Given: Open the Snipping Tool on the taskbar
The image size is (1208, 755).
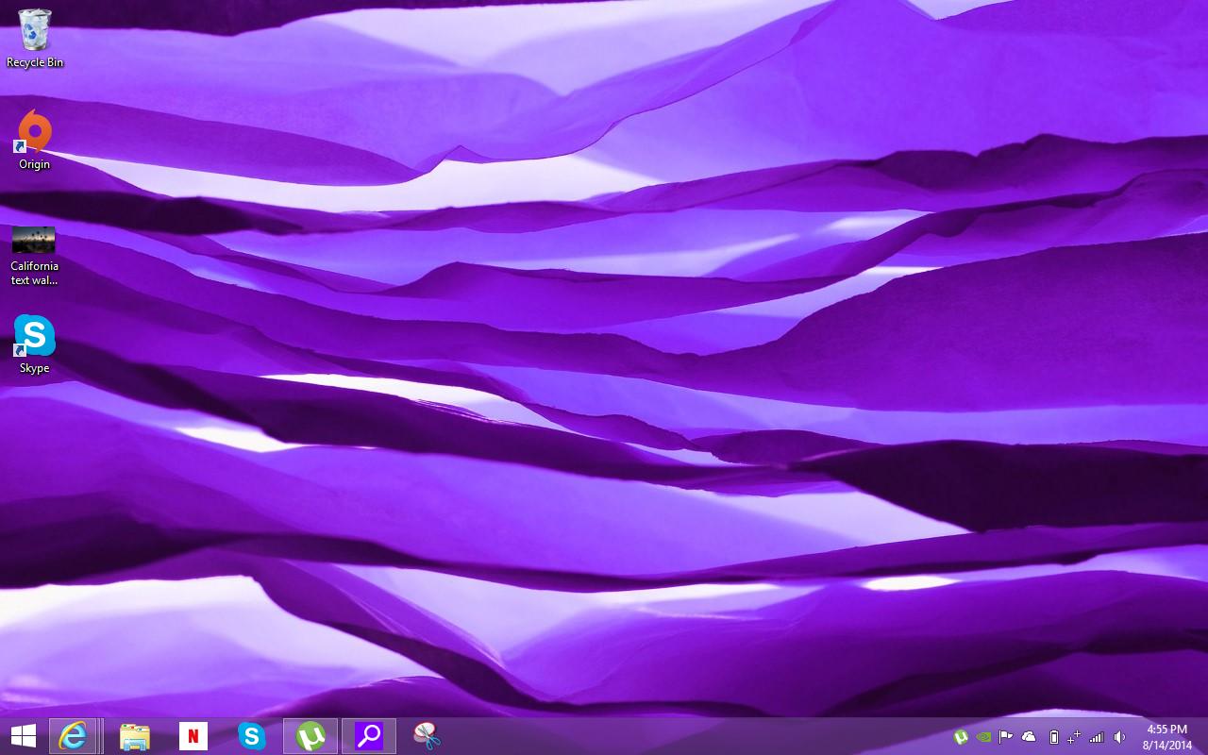Looking at the screenshot, I should click(x=428, y=736).
